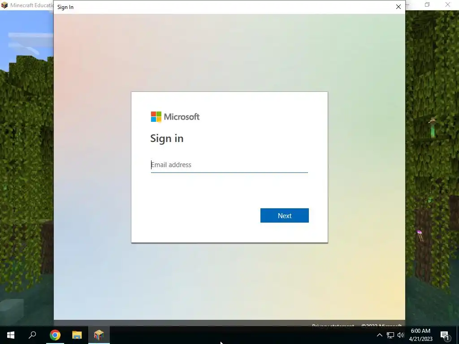Close the Sign In dialog
The image size is (459, 344).
tap(398, 7)
